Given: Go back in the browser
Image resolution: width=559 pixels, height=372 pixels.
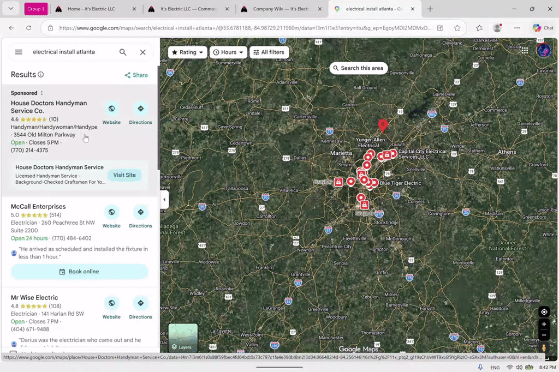Looking at the screenshot, I should [11, 28].
